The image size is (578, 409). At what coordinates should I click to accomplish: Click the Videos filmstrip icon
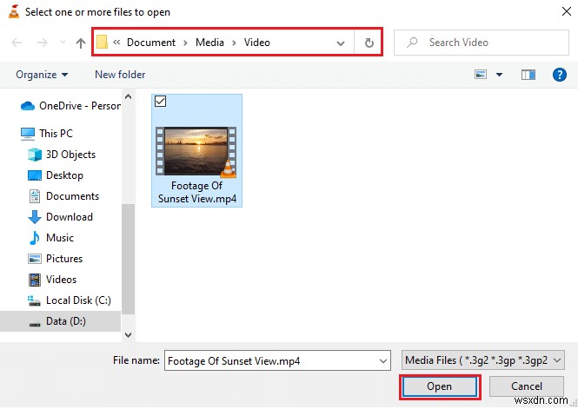35,280
